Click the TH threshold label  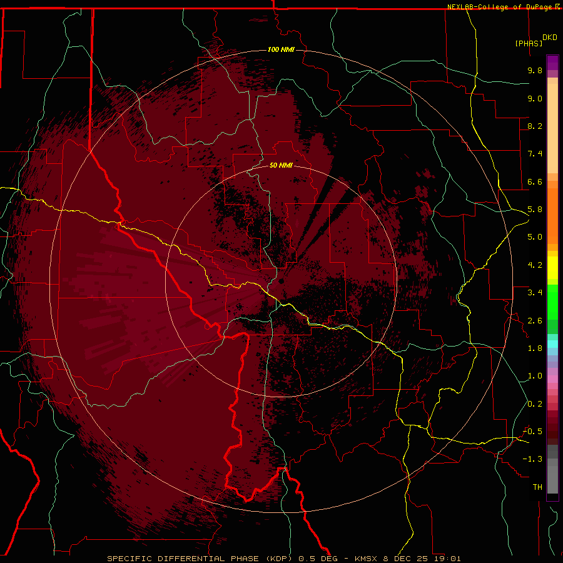[537, 487]
